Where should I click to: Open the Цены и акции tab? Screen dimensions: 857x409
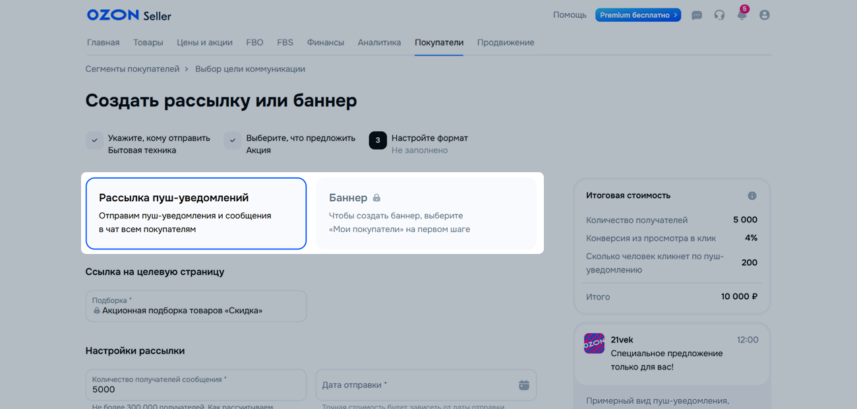(204, 43)
